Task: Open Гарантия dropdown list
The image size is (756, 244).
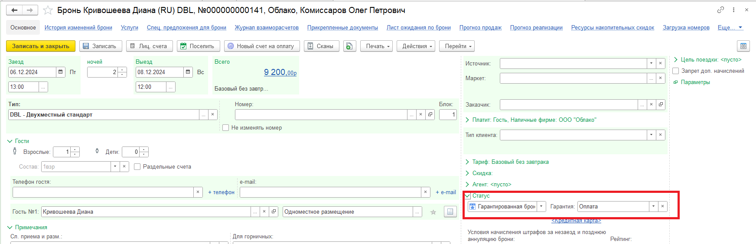Action: tap(653, 206)
